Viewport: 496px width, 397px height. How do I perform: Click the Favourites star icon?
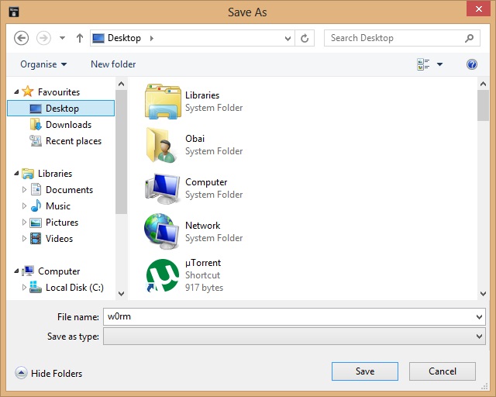[x=28, y=91]
